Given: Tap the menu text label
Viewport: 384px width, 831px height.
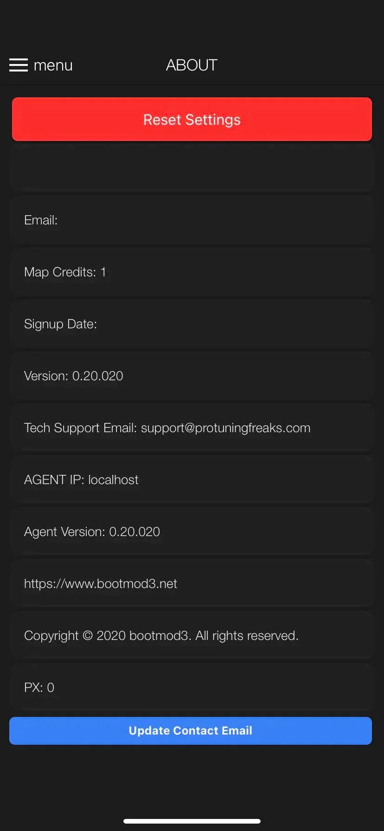Looking at the screenshot, I should point(53,65).
